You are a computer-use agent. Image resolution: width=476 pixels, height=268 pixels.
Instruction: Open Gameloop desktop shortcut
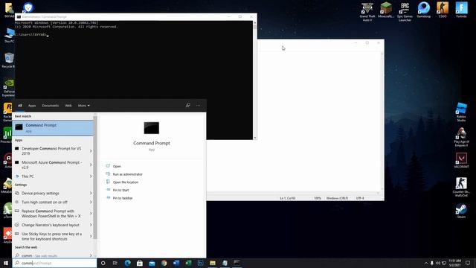point(424,10)
